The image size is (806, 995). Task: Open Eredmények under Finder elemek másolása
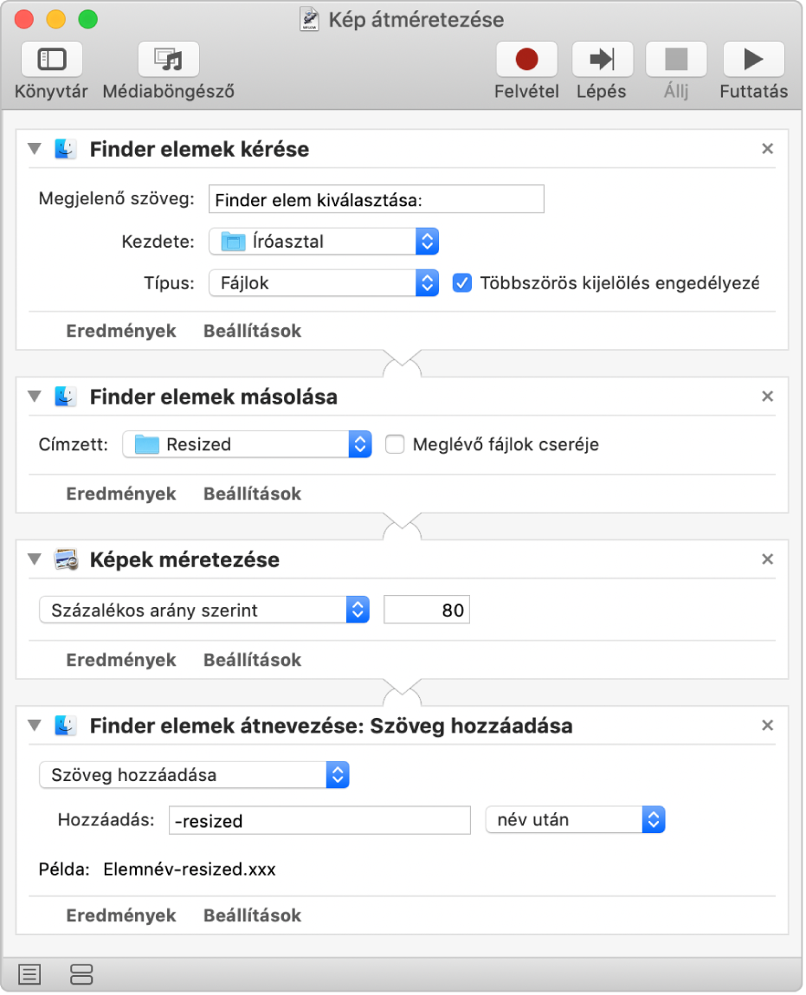(121, 494)
